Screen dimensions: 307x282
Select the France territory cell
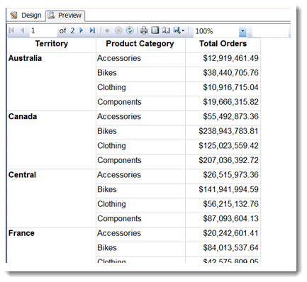tap(52, 245)
